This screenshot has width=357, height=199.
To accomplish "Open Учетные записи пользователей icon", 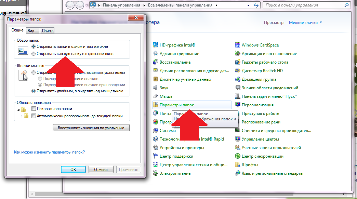I will coord(237,148).
